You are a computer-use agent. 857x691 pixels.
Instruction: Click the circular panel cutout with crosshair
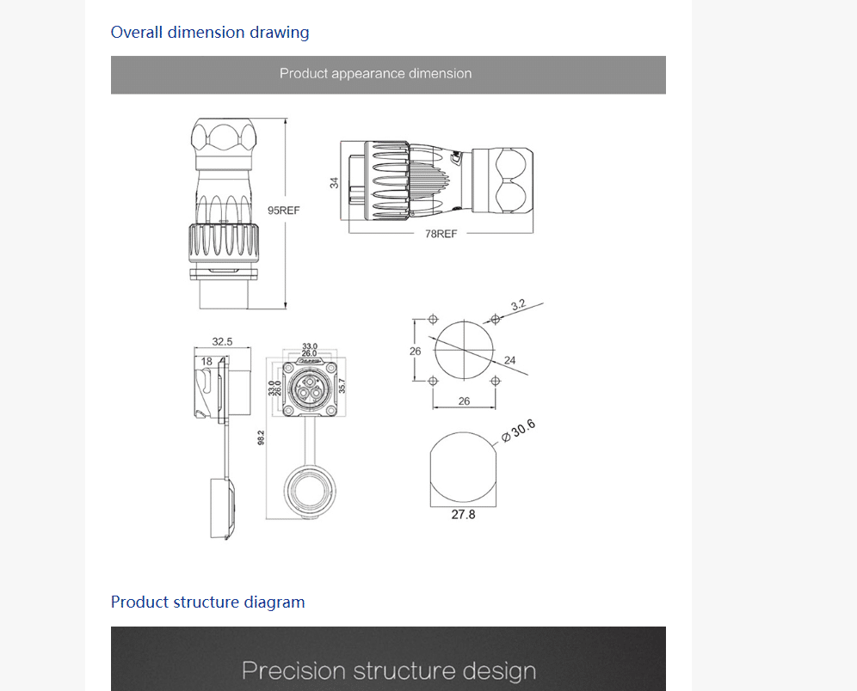tap(464, 350)
